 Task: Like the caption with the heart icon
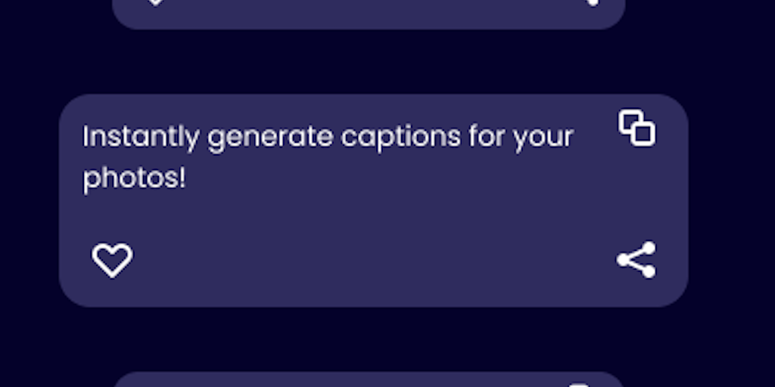click(112, 260)
